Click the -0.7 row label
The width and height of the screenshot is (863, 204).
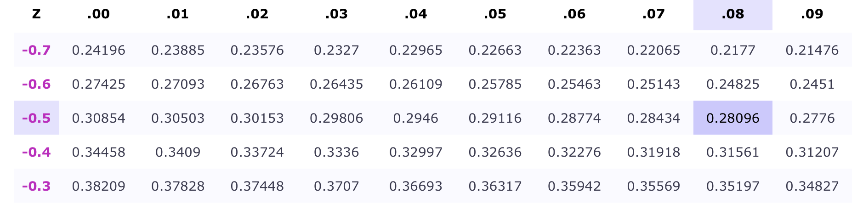point(36,50)
